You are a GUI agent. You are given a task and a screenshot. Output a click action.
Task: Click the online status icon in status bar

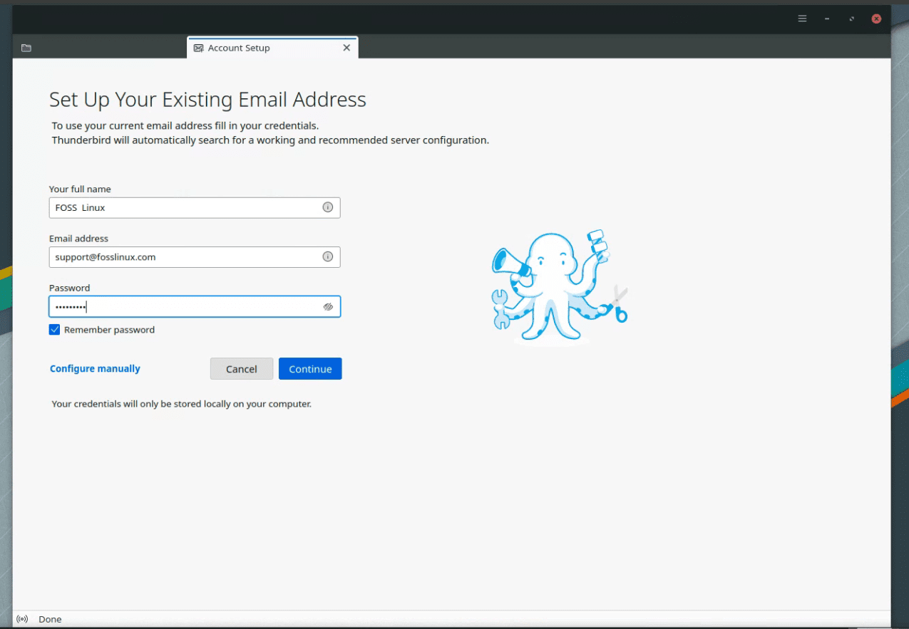pyautogui.click(x=22, y=619)
